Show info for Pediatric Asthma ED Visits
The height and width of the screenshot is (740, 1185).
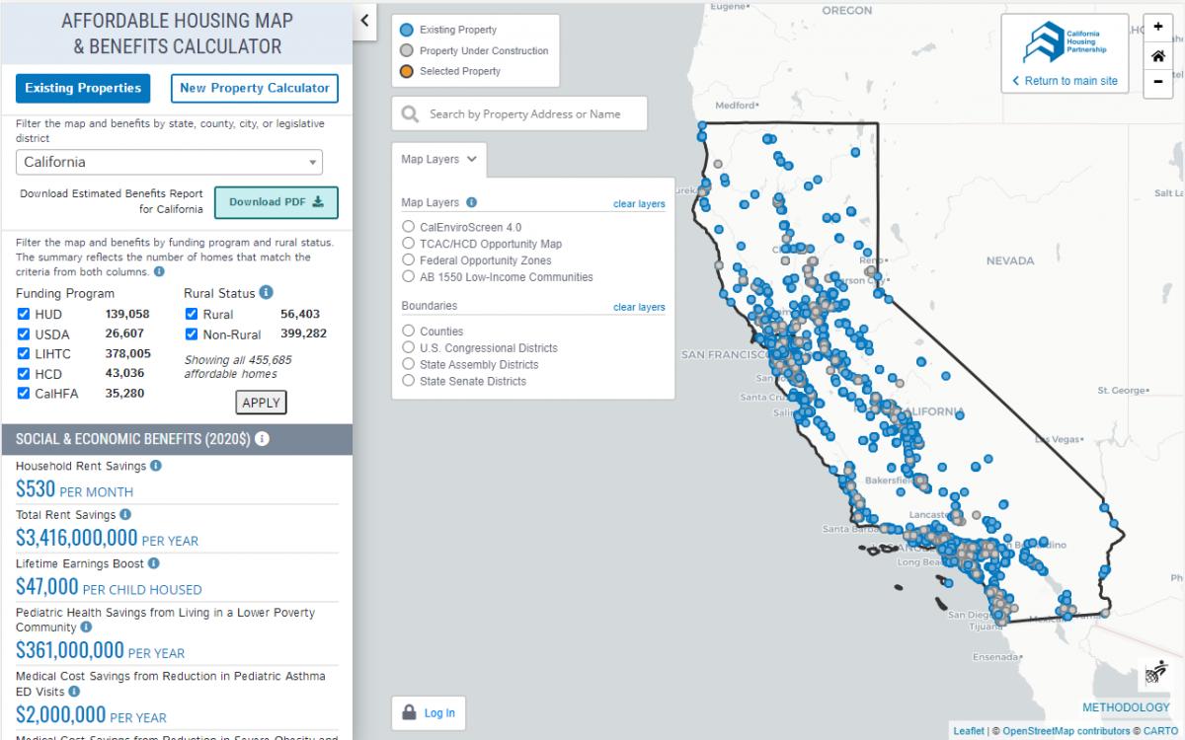(x=74, y=692)
